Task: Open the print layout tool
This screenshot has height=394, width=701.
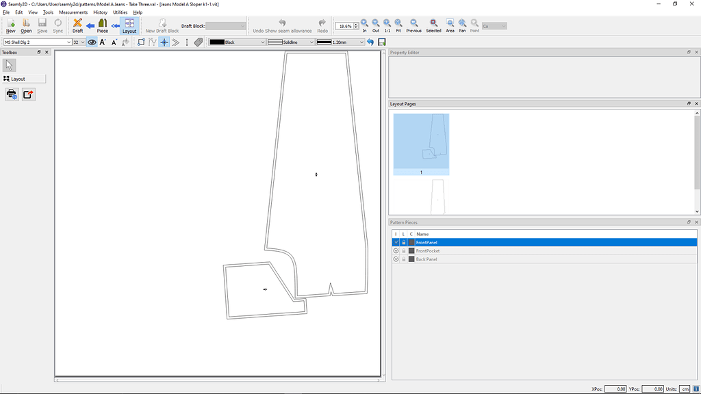Action: point(12,94)
